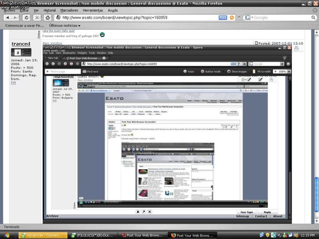Click the green smiley after King of garbage 2007
Screen dimensions: 319x239
(102, 35)
